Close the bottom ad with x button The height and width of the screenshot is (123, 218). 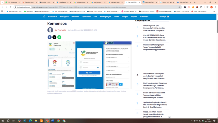coord(169,117)
